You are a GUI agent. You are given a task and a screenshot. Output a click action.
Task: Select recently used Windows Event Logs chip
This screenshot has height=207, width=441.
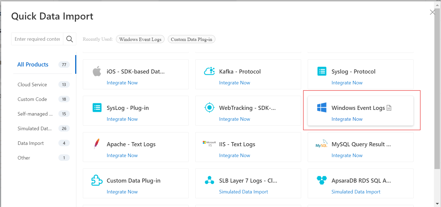(140, 39)
